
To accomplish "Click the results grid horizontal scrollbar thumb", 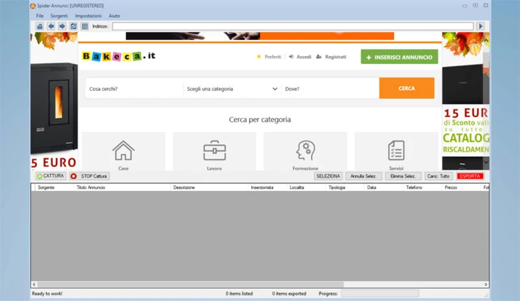I will pyautogui.click(x=191, y=284).
